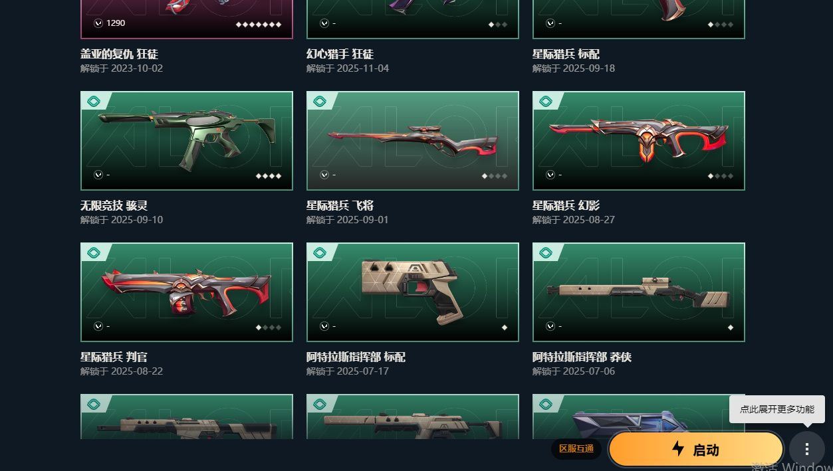Click tier badge icon on 阿特拉斯指挥部 莽侠 card
The image size is (833, 471).
point(546,252)
